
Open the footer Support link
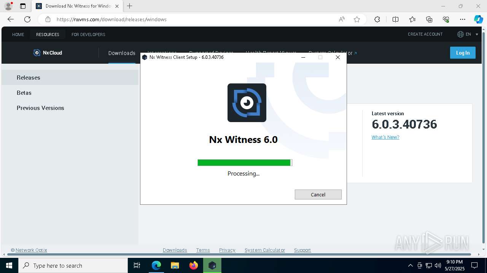pyautogui.click(x=302, y=250)
